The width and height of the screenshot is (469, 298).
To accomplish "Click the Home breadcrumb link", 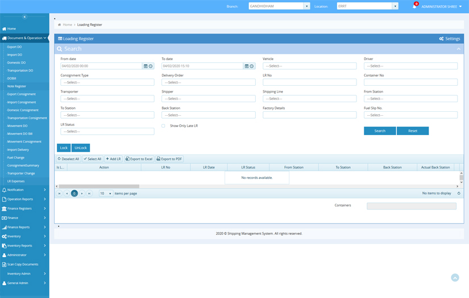I will [67, 25].
